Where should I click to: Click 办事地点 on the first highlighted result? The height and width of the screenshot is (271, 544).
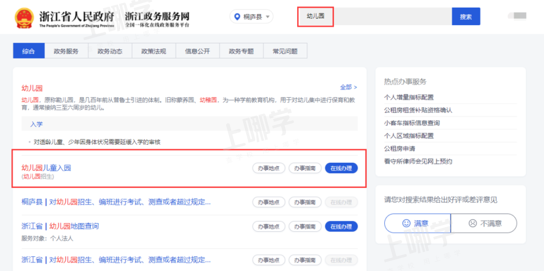pos(268,168)
